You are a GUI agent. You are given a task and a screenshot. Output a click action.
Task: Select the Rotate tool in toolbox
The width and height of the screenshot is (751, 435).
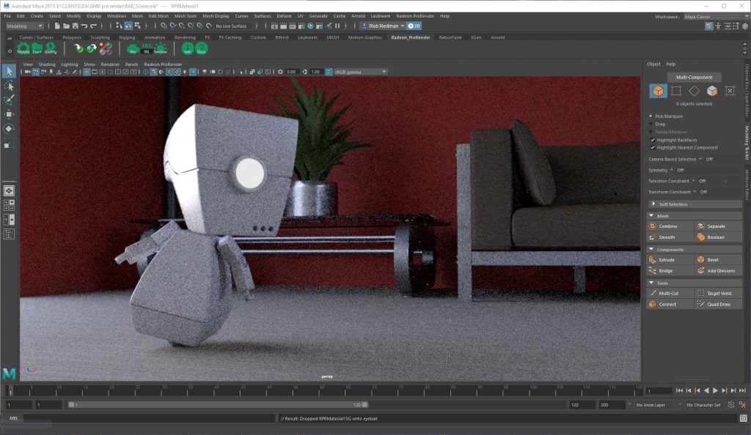(x=9, y=129)
